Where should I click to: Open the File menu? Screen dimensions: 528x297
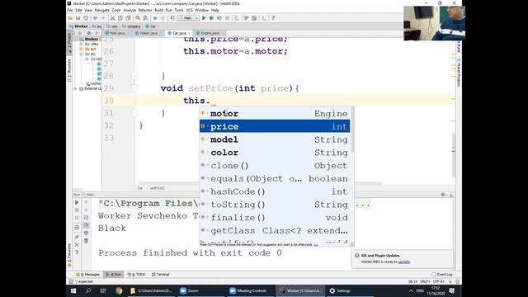pyautogui.click(x=70, y=10)
